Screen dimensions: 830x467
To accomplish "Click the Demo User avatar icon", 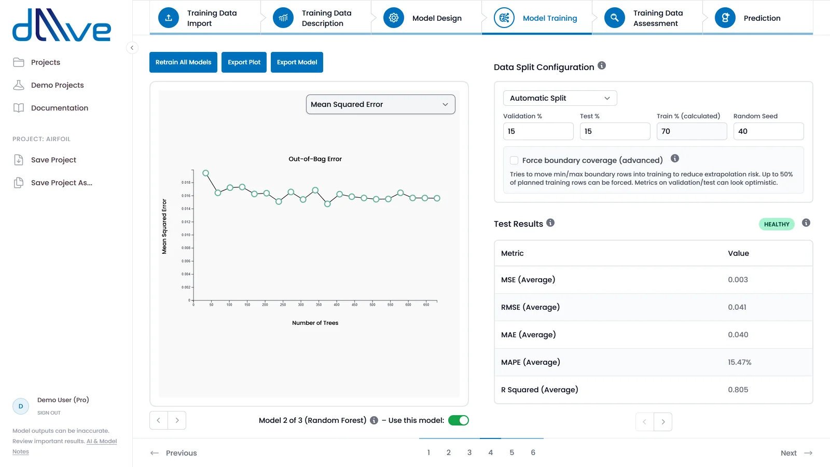I will 21,406.
